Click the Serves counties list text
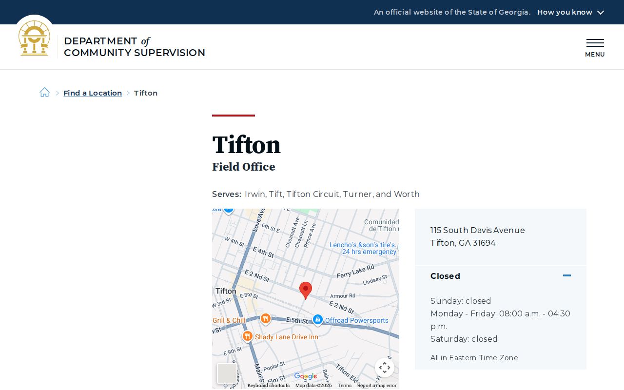The image size is (624, 390). [332, 194]
